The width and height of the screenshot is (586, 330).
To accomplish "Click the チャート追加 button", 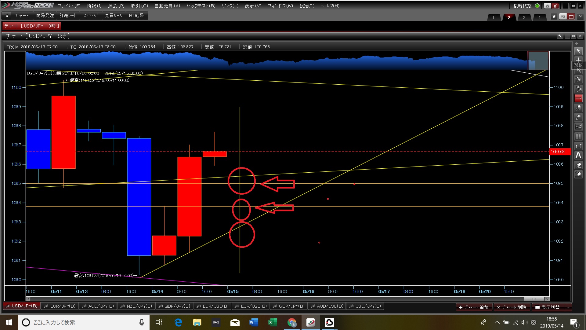I will click(474, 307).
